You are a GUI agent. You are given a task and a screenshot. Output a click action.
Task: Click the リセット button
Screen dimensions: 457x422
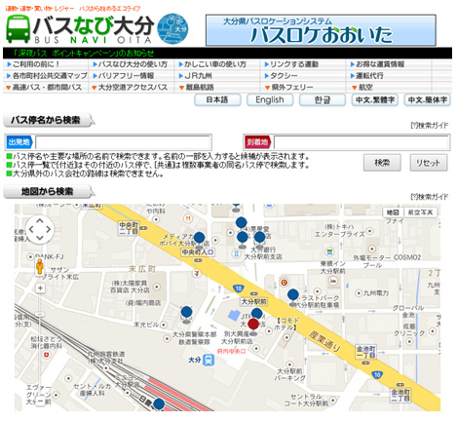click(x=429, y=163)
